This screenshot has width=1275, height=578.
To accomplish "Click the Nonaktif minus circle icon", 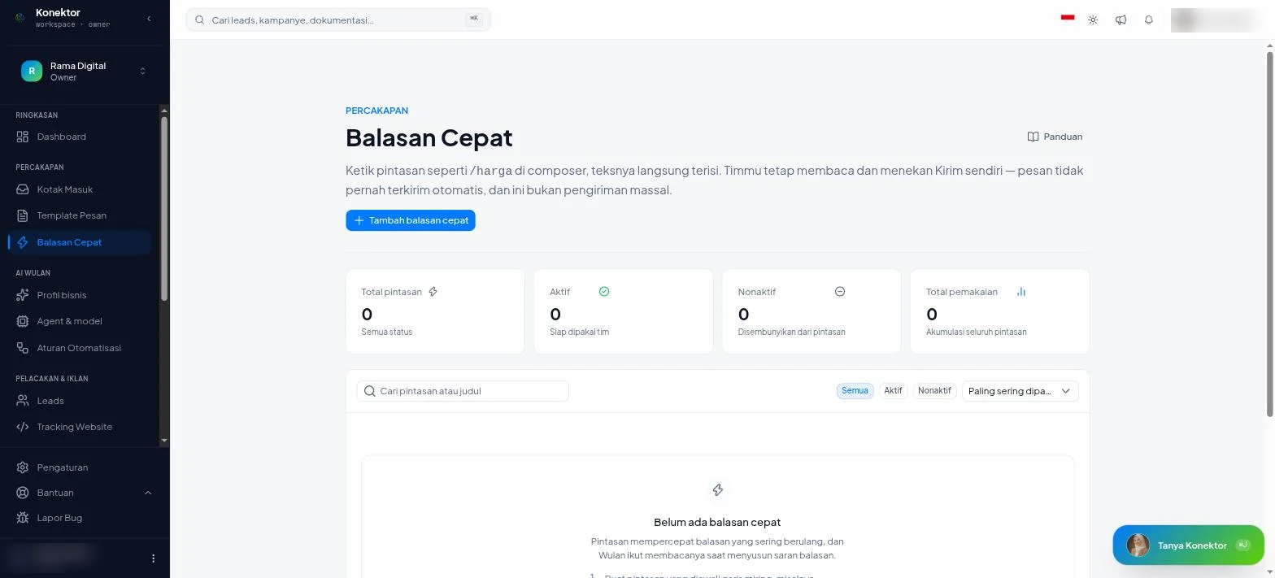I will pyautogui.click(x=840, y=292).
